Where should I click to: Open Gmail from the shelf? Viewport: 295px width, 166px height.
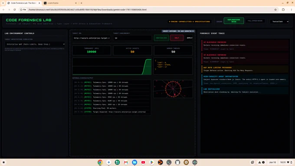(x=126, y=162)
